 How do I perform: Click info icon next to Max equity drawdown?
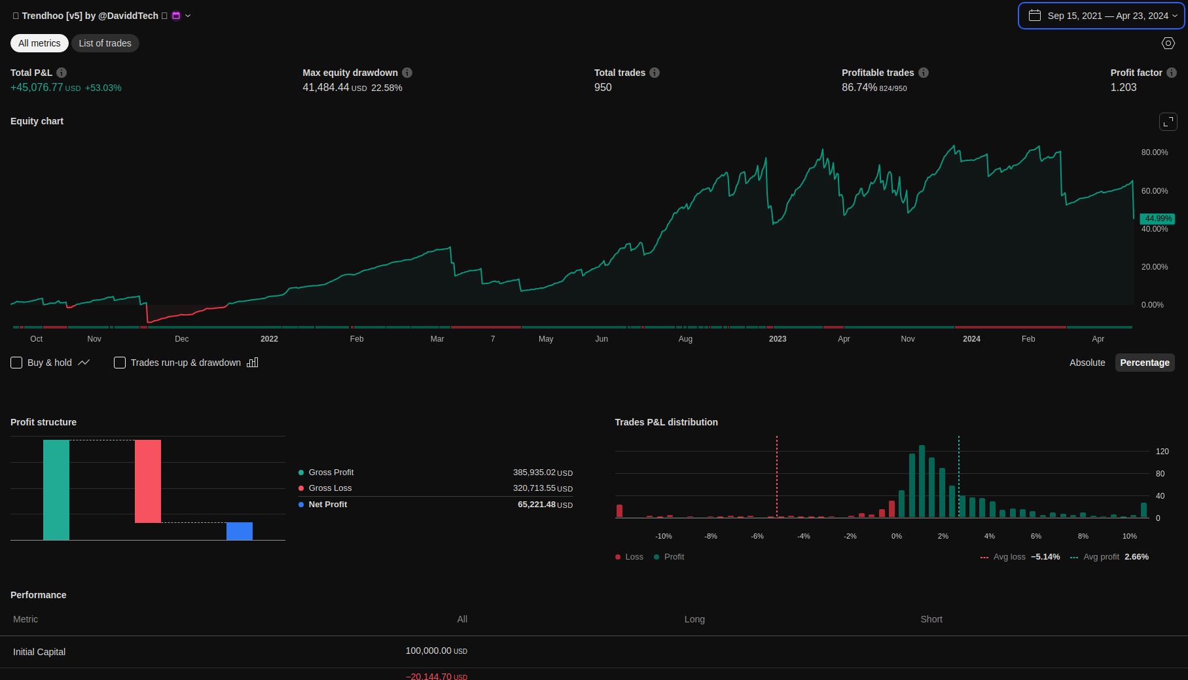[x=407, y=73]
